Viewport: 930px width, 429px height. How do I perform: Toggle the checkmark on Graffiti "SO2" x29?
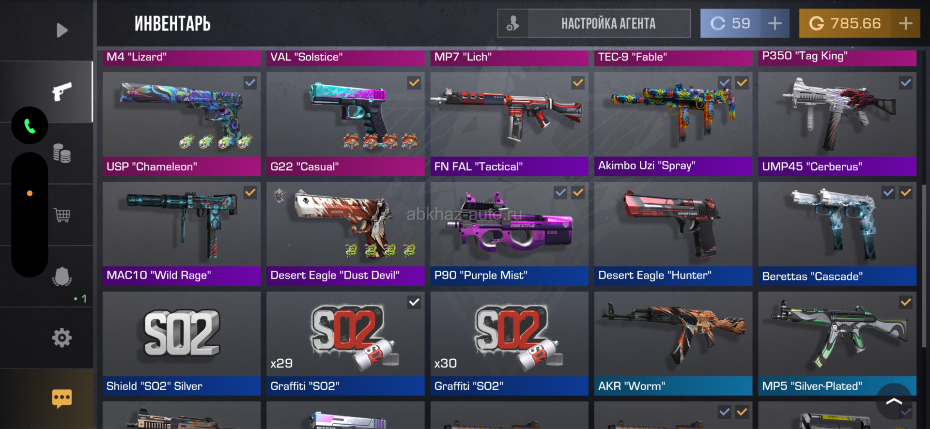pyautogui.click(x=414, y=303)
